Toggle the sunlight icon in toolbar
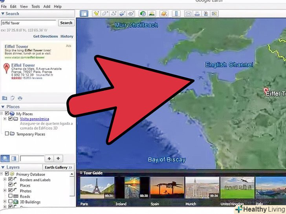This screenshot has height=214, width=286. tap(152, 14)
